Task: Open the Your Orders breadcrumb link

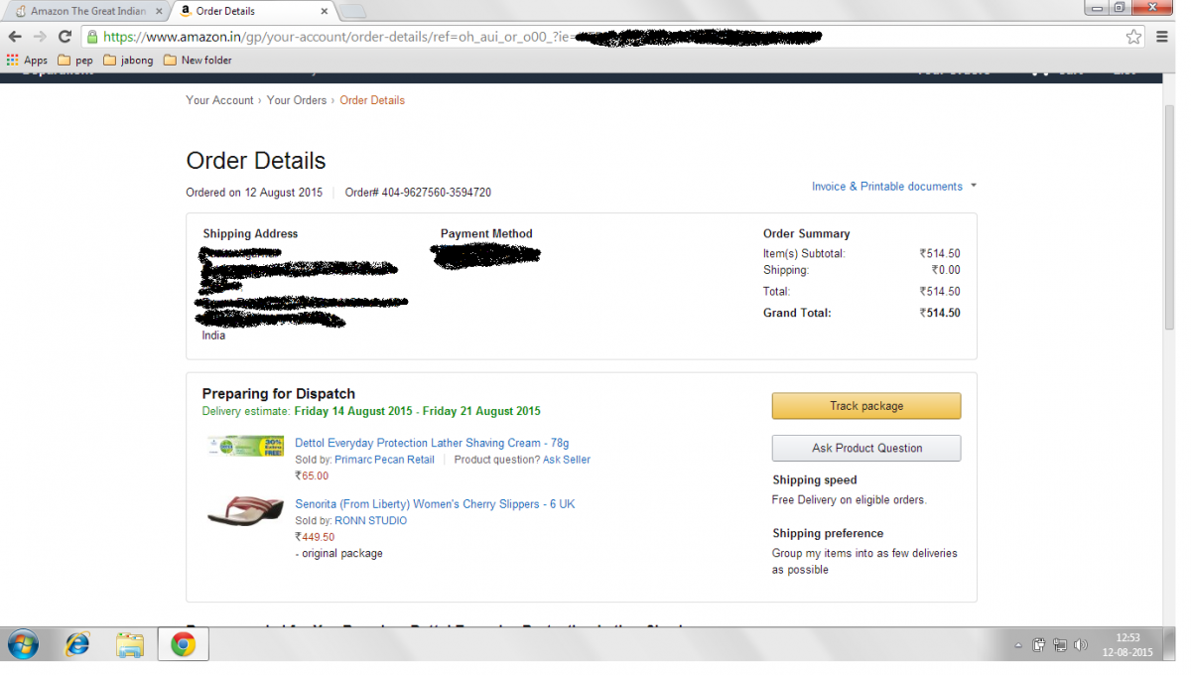Action: point(296,100)
